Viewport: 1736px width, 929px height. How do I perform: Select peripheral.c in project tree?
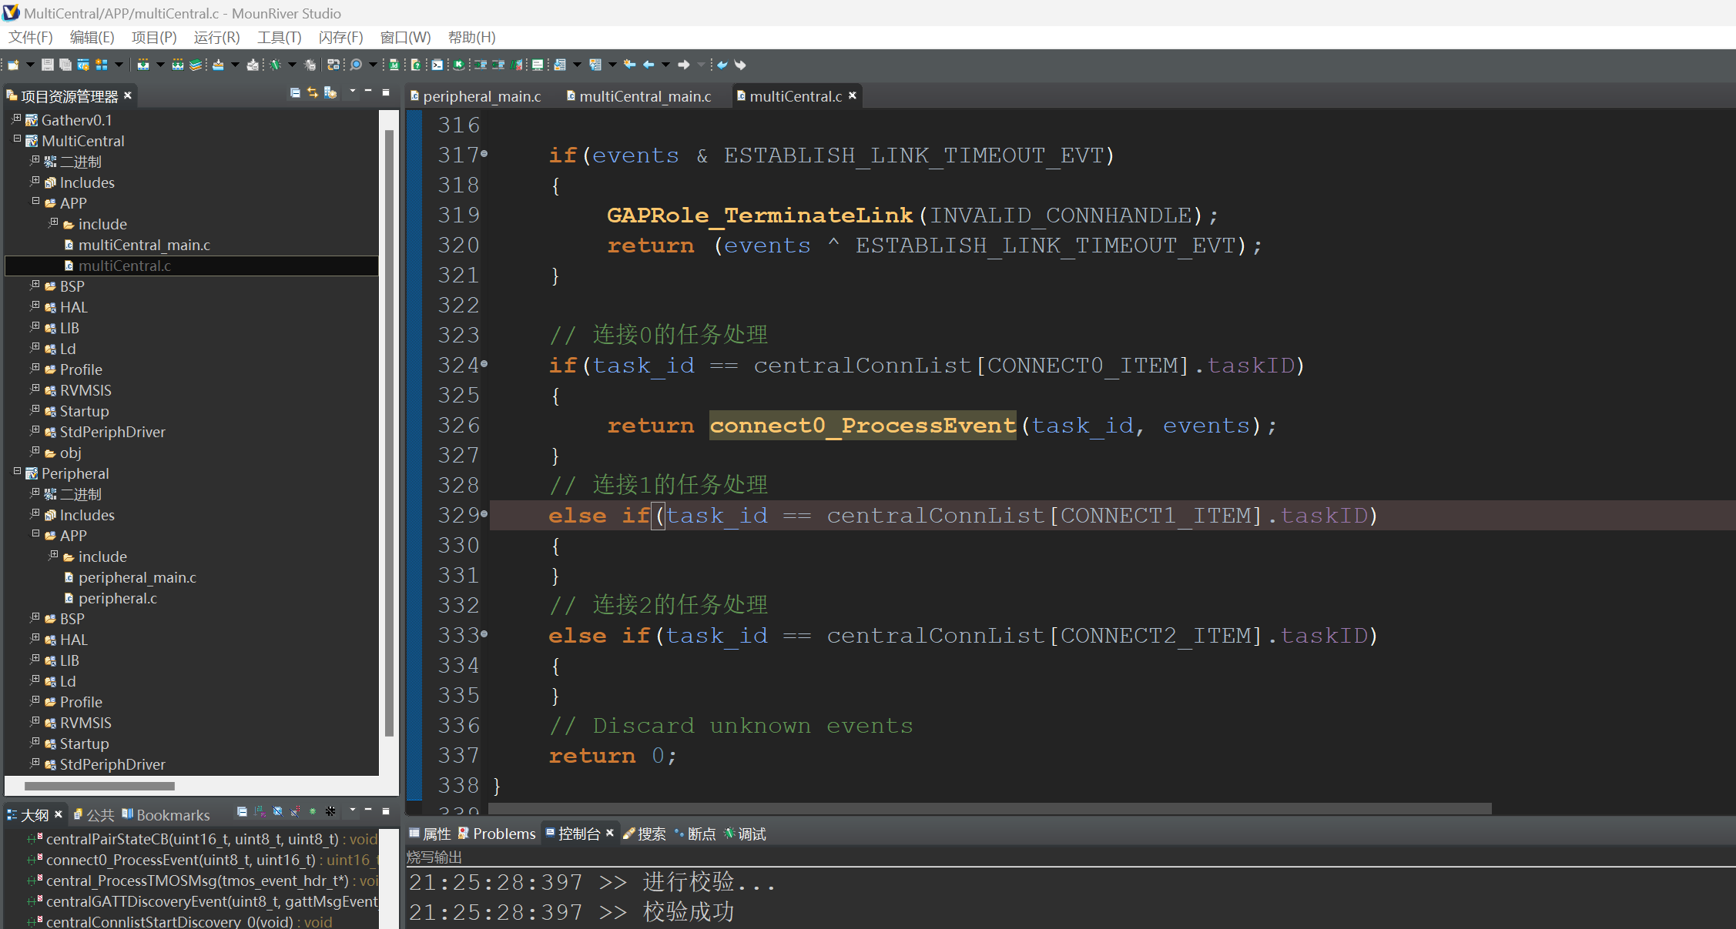(117, 598)
